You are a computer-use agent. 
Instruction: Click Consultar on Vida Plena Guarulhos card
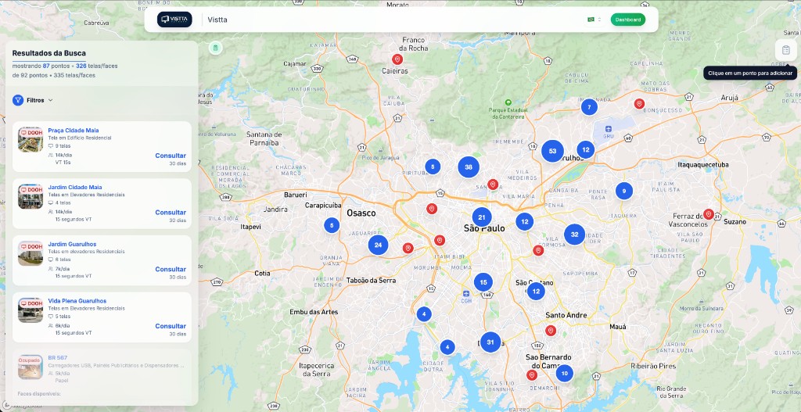[171, 326]
